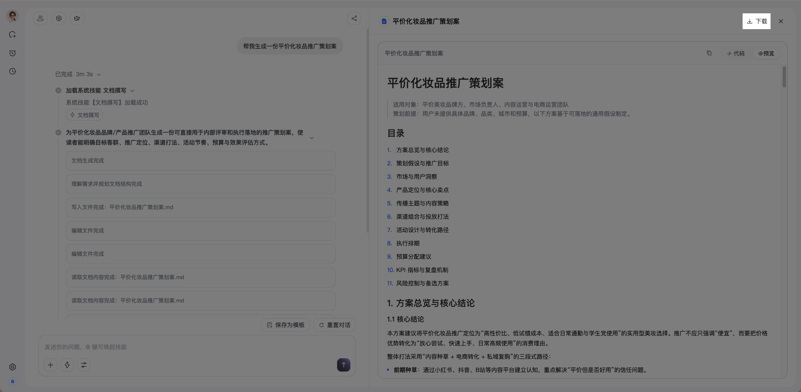The height and width of the screenshot is (392, 801).
Task: Click the 写入文件完成 平价化妆品推广策划案.md row
Action: [x=201, y=207]
